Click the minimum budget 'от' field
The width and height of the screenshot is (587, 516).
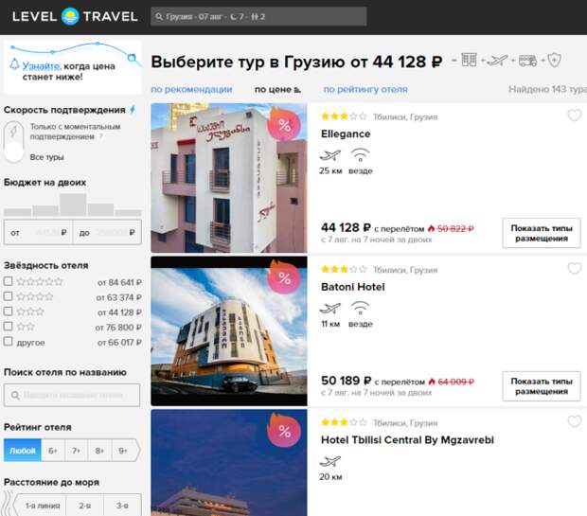pos(38,233)
